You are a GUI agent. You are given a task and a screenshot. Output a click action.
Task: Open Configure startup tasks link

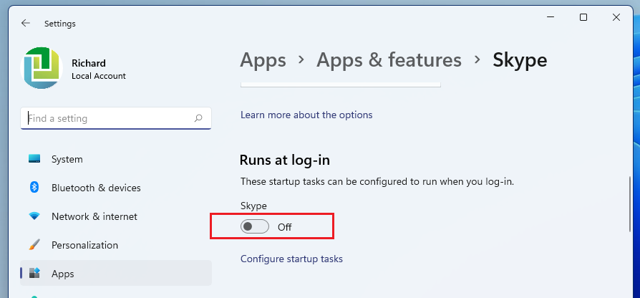pyautogui.click(x=291, y=259)
